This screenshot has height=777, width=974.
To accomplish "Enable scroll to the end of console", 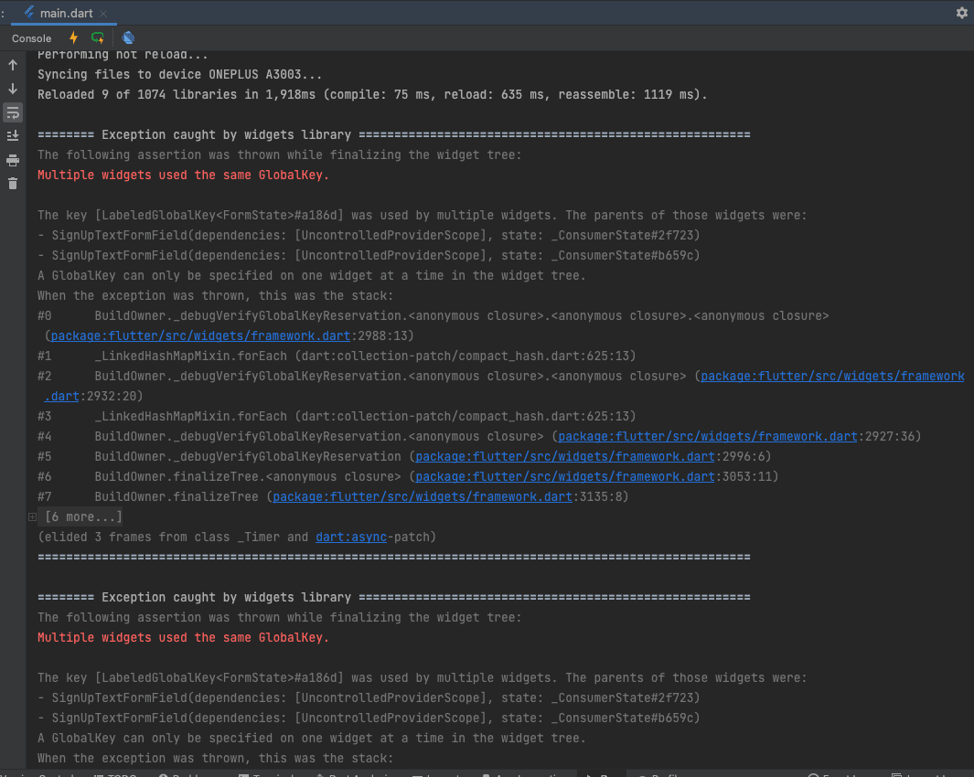I will pos(12,136).
